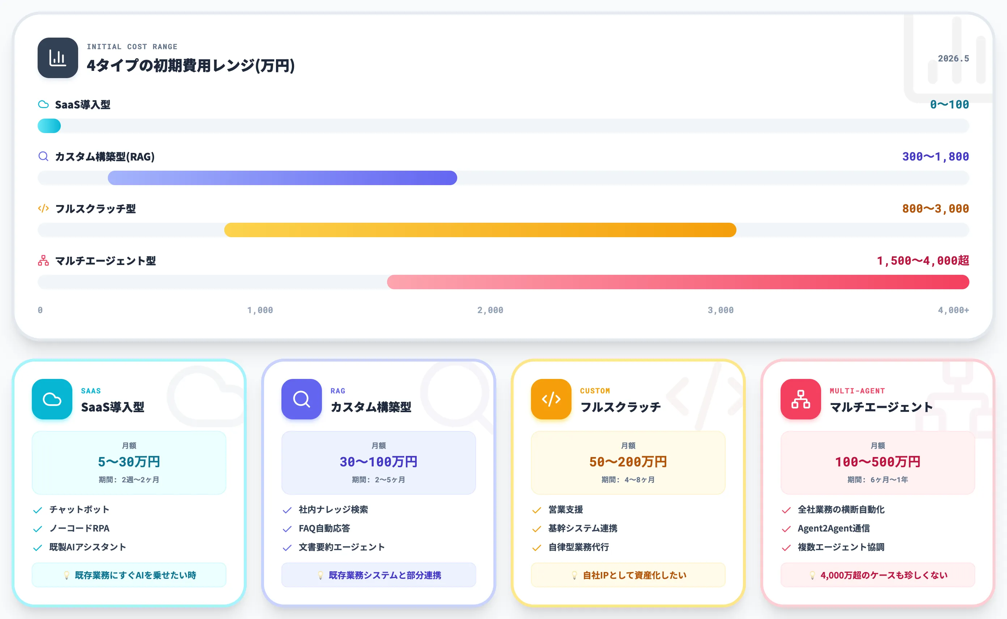
Task: Click checkmark next to 複数エージェント協調
Action: (x=786, y=548)
